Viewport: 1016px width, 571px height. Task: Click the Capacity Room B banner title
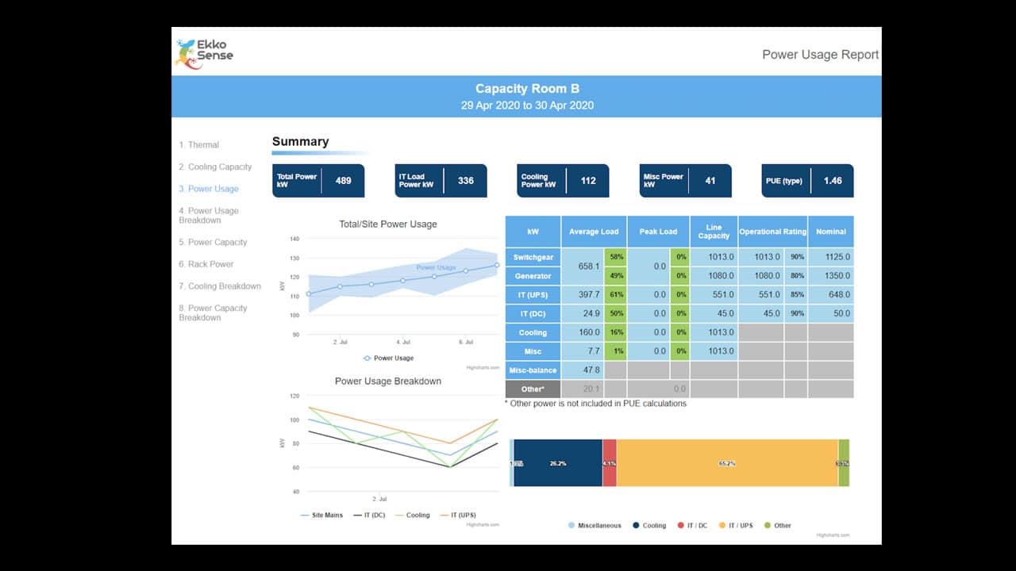point(527,89)
